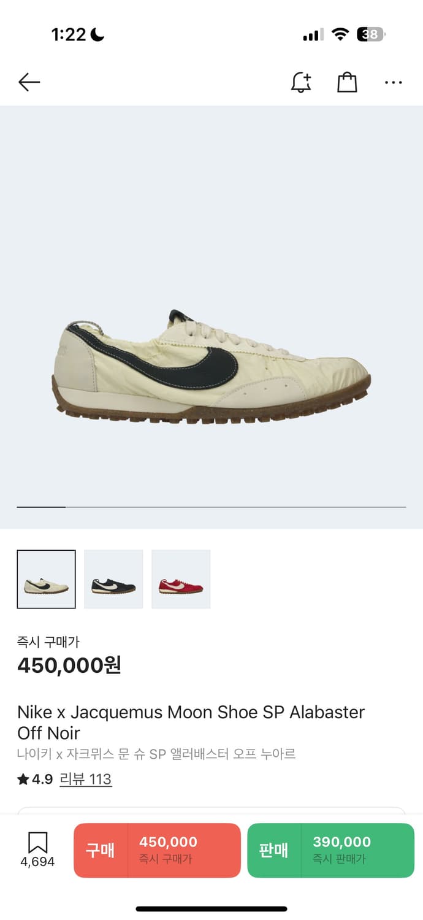Open the 리뷰 113 reviews link

[x=85, y=779]
